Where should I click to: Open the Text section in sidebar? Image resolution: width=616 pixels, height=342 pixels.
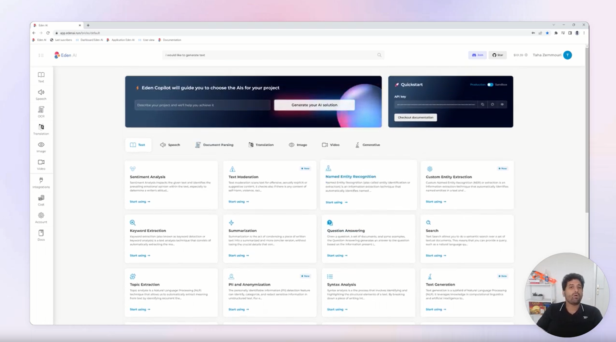41,77
